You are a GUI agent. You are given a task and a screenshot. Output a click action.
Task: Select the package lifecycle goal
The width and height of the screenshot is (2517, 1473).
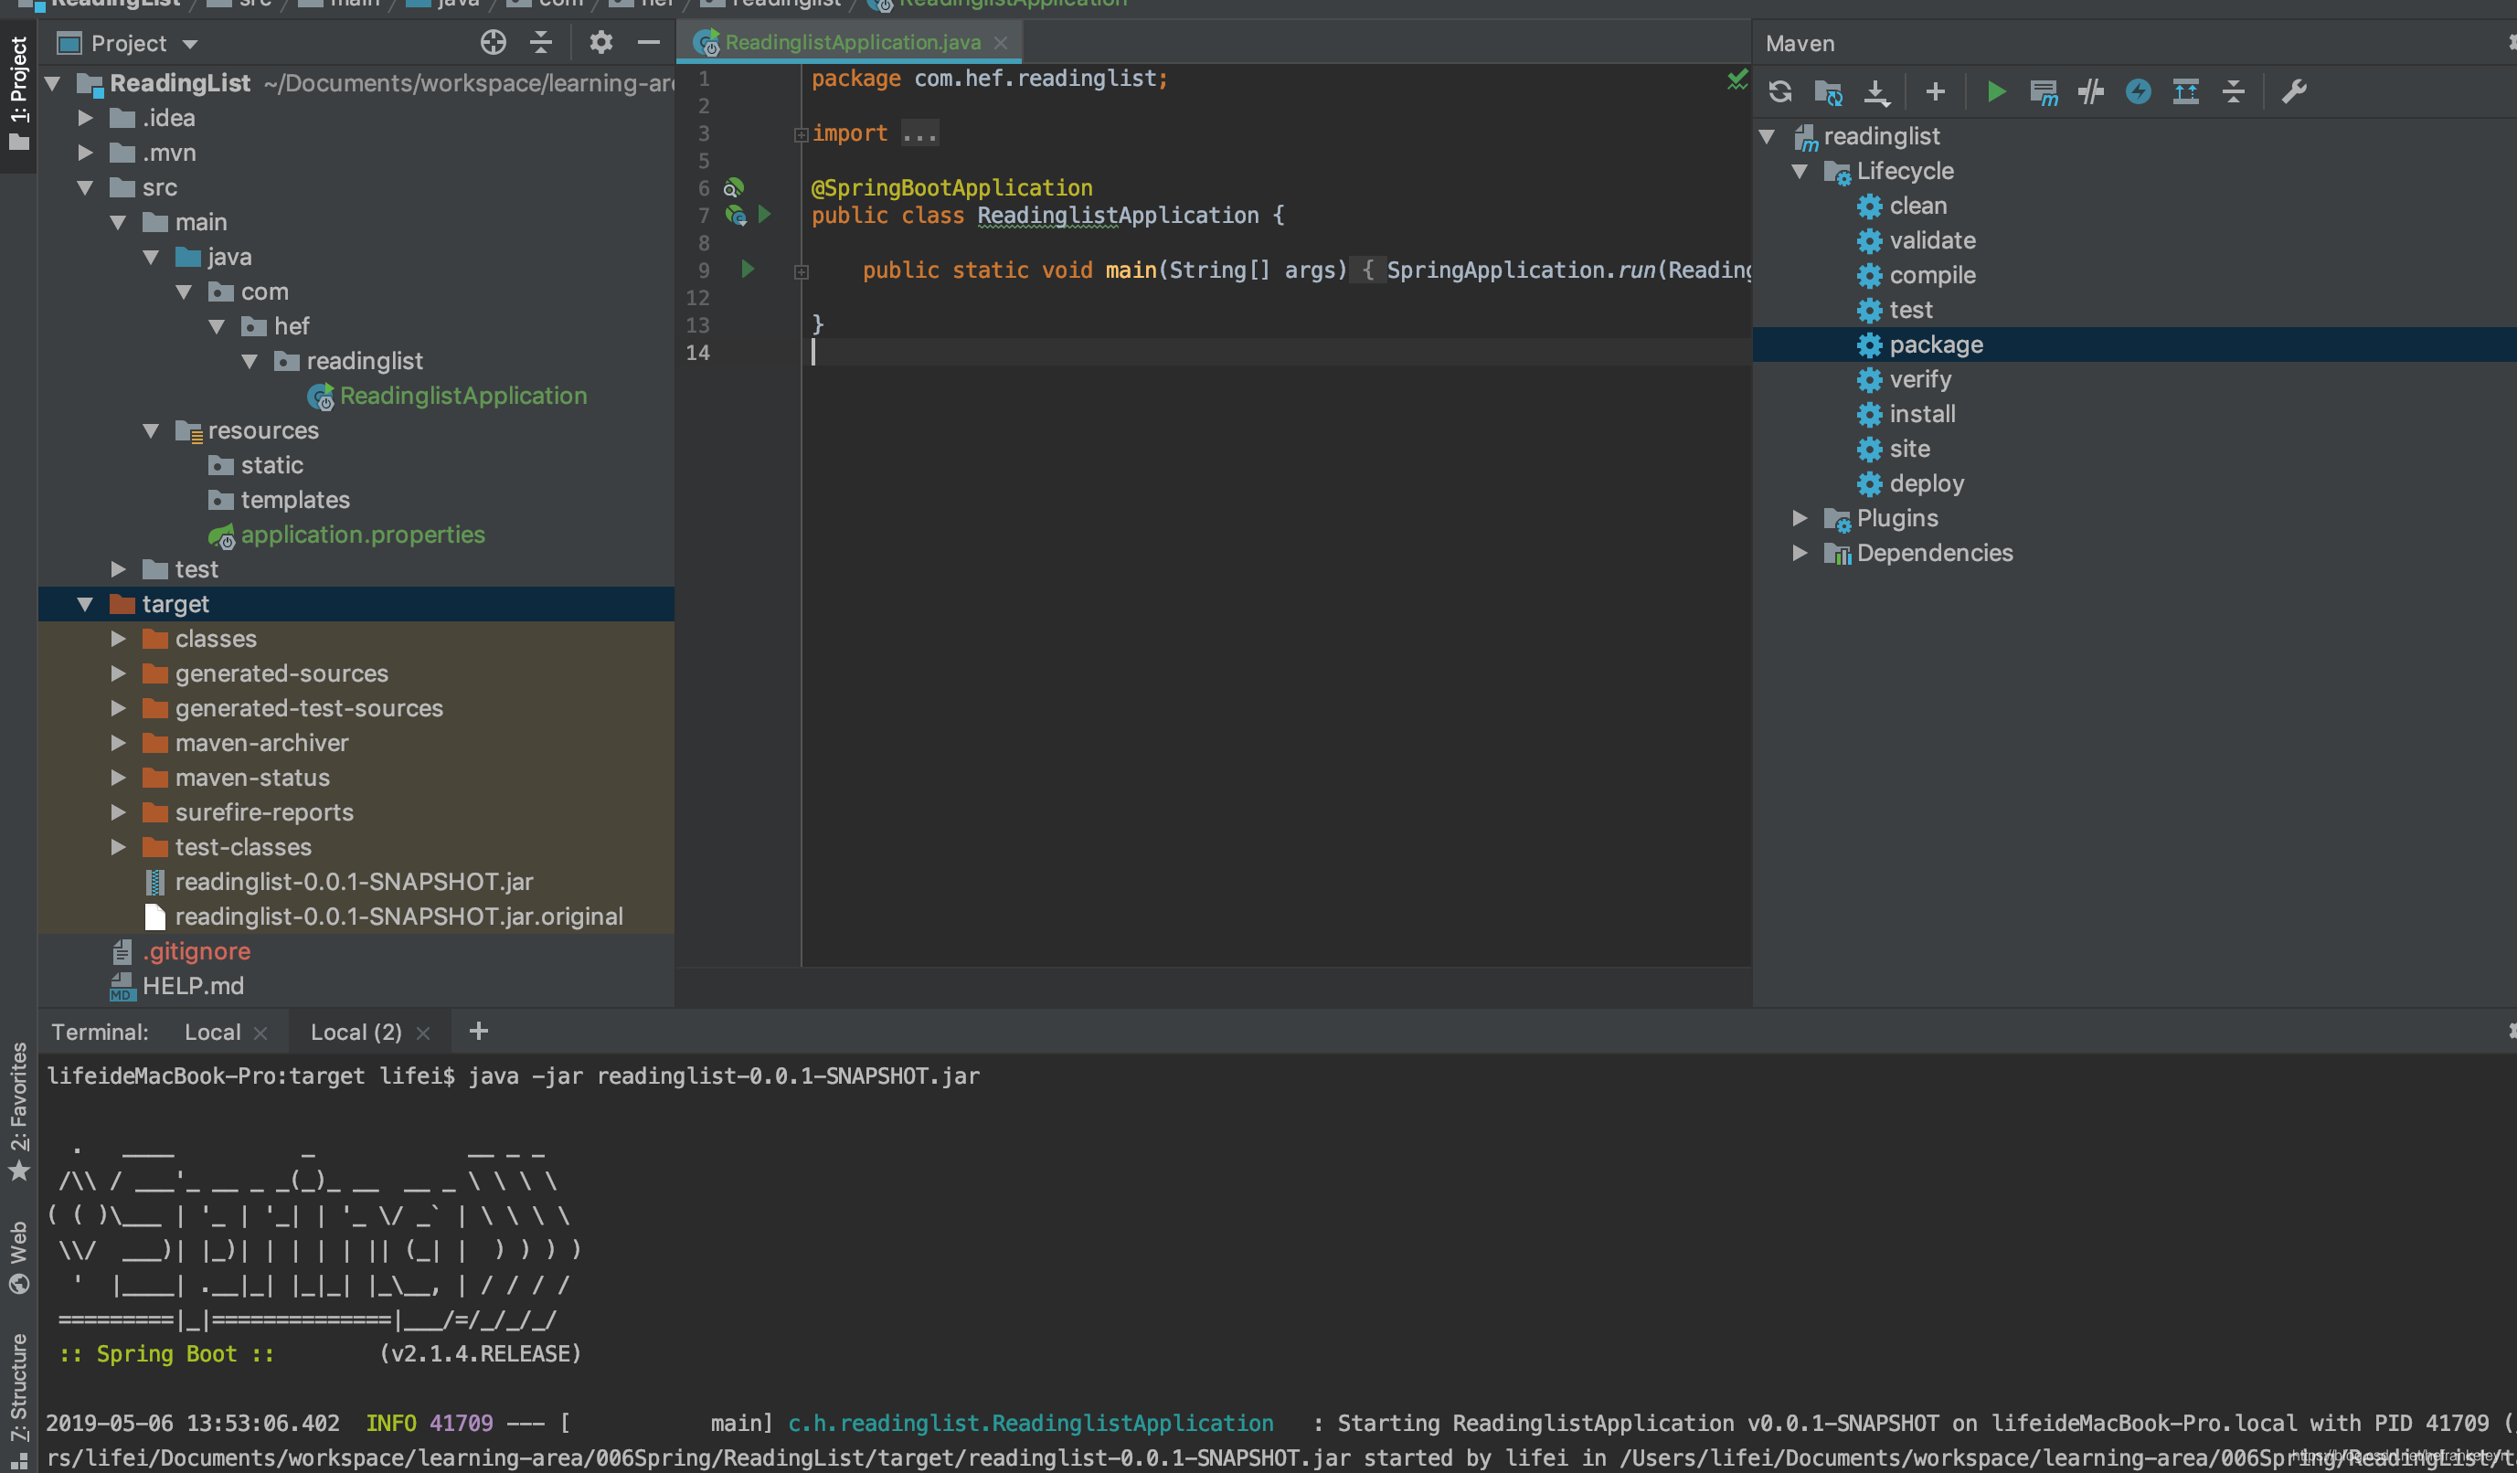click(1936, 344)
